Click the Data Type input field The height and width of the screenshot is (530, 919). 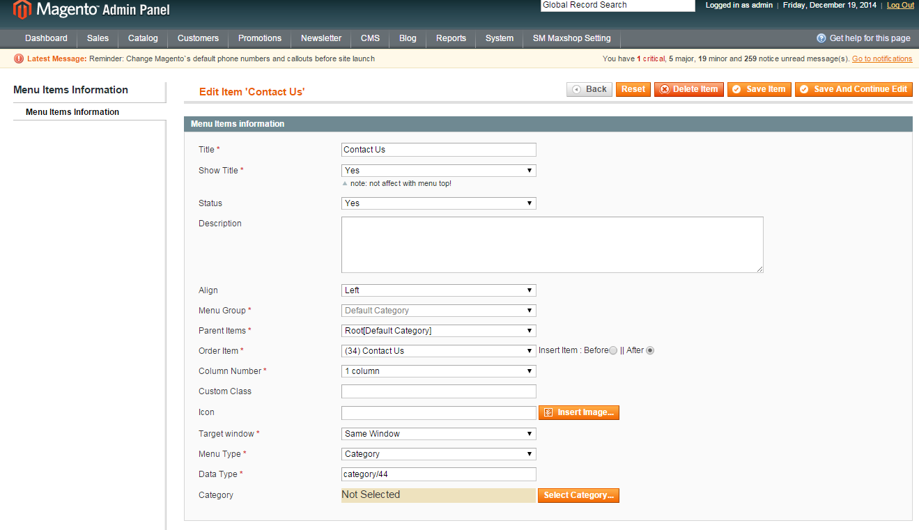pyautogui.click(x=439, y=474)
